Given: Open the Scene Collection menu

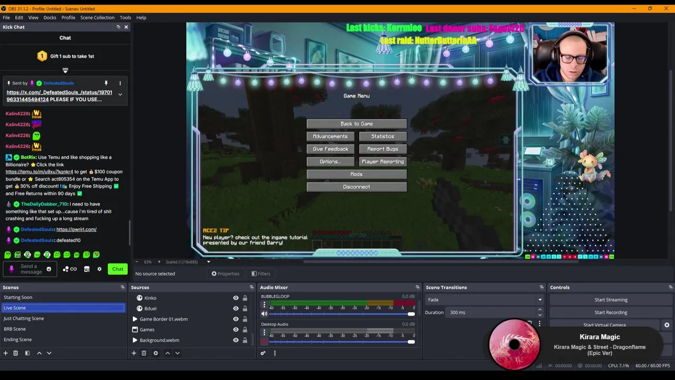Looking at the screenshot, I should 97,17.
